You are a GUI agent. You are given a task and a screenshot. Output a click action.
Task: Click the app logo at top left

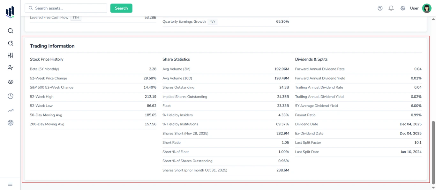[10, 11]
